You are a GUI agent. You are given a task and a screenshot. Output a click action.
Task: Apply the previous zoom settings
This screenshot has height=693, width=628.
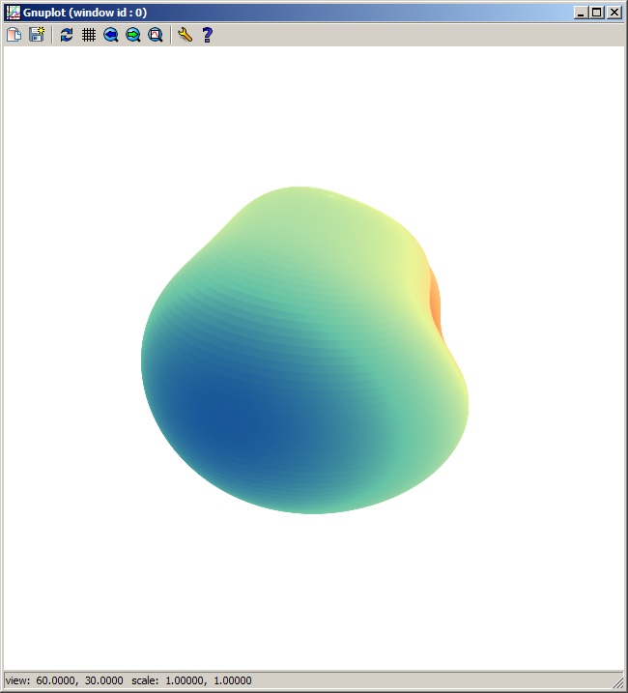[111, 35]
